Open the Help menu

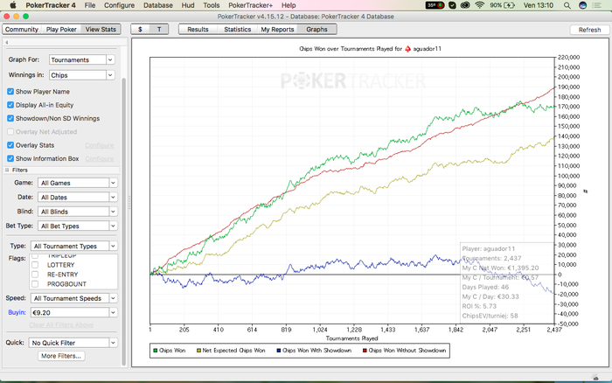point(289,5)
